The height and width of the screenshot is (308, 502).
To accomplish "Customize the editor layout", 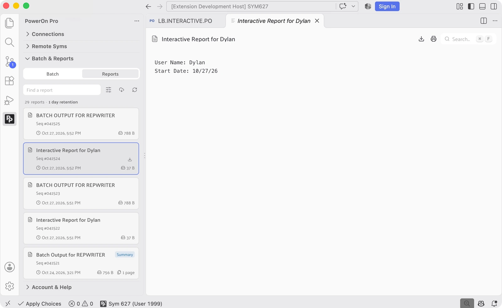I will (x=460, y=6).
